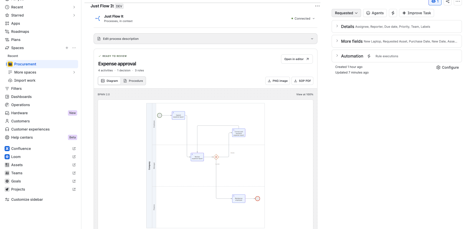This screenshot has height=229, width=468.
Task: Click the Teams app icon
Action: click(7, 173)
